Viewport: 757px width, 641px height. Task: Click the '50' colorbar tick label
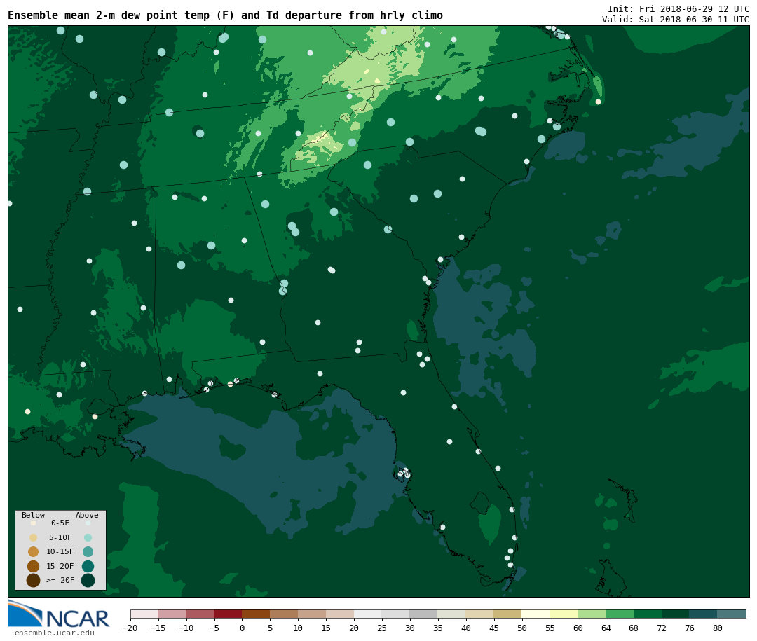522,628
